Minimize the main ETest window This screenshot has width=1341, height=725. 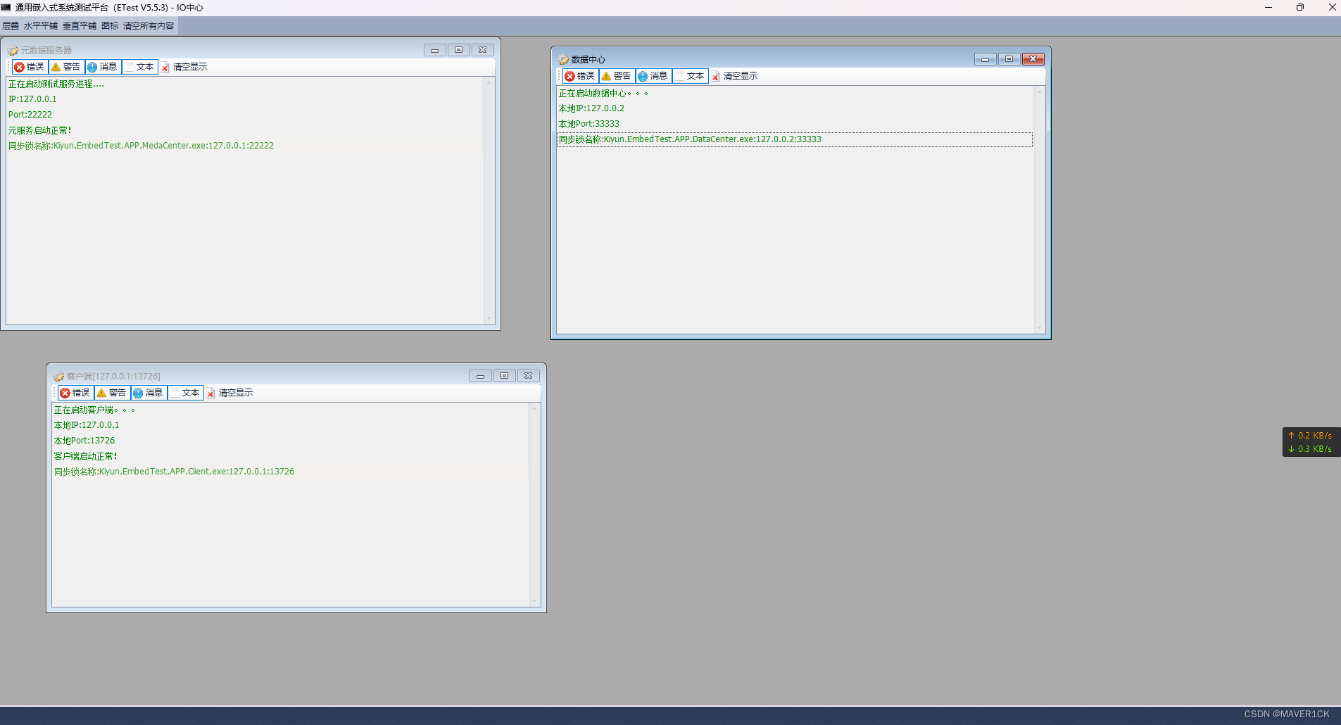click(1268, 8)
